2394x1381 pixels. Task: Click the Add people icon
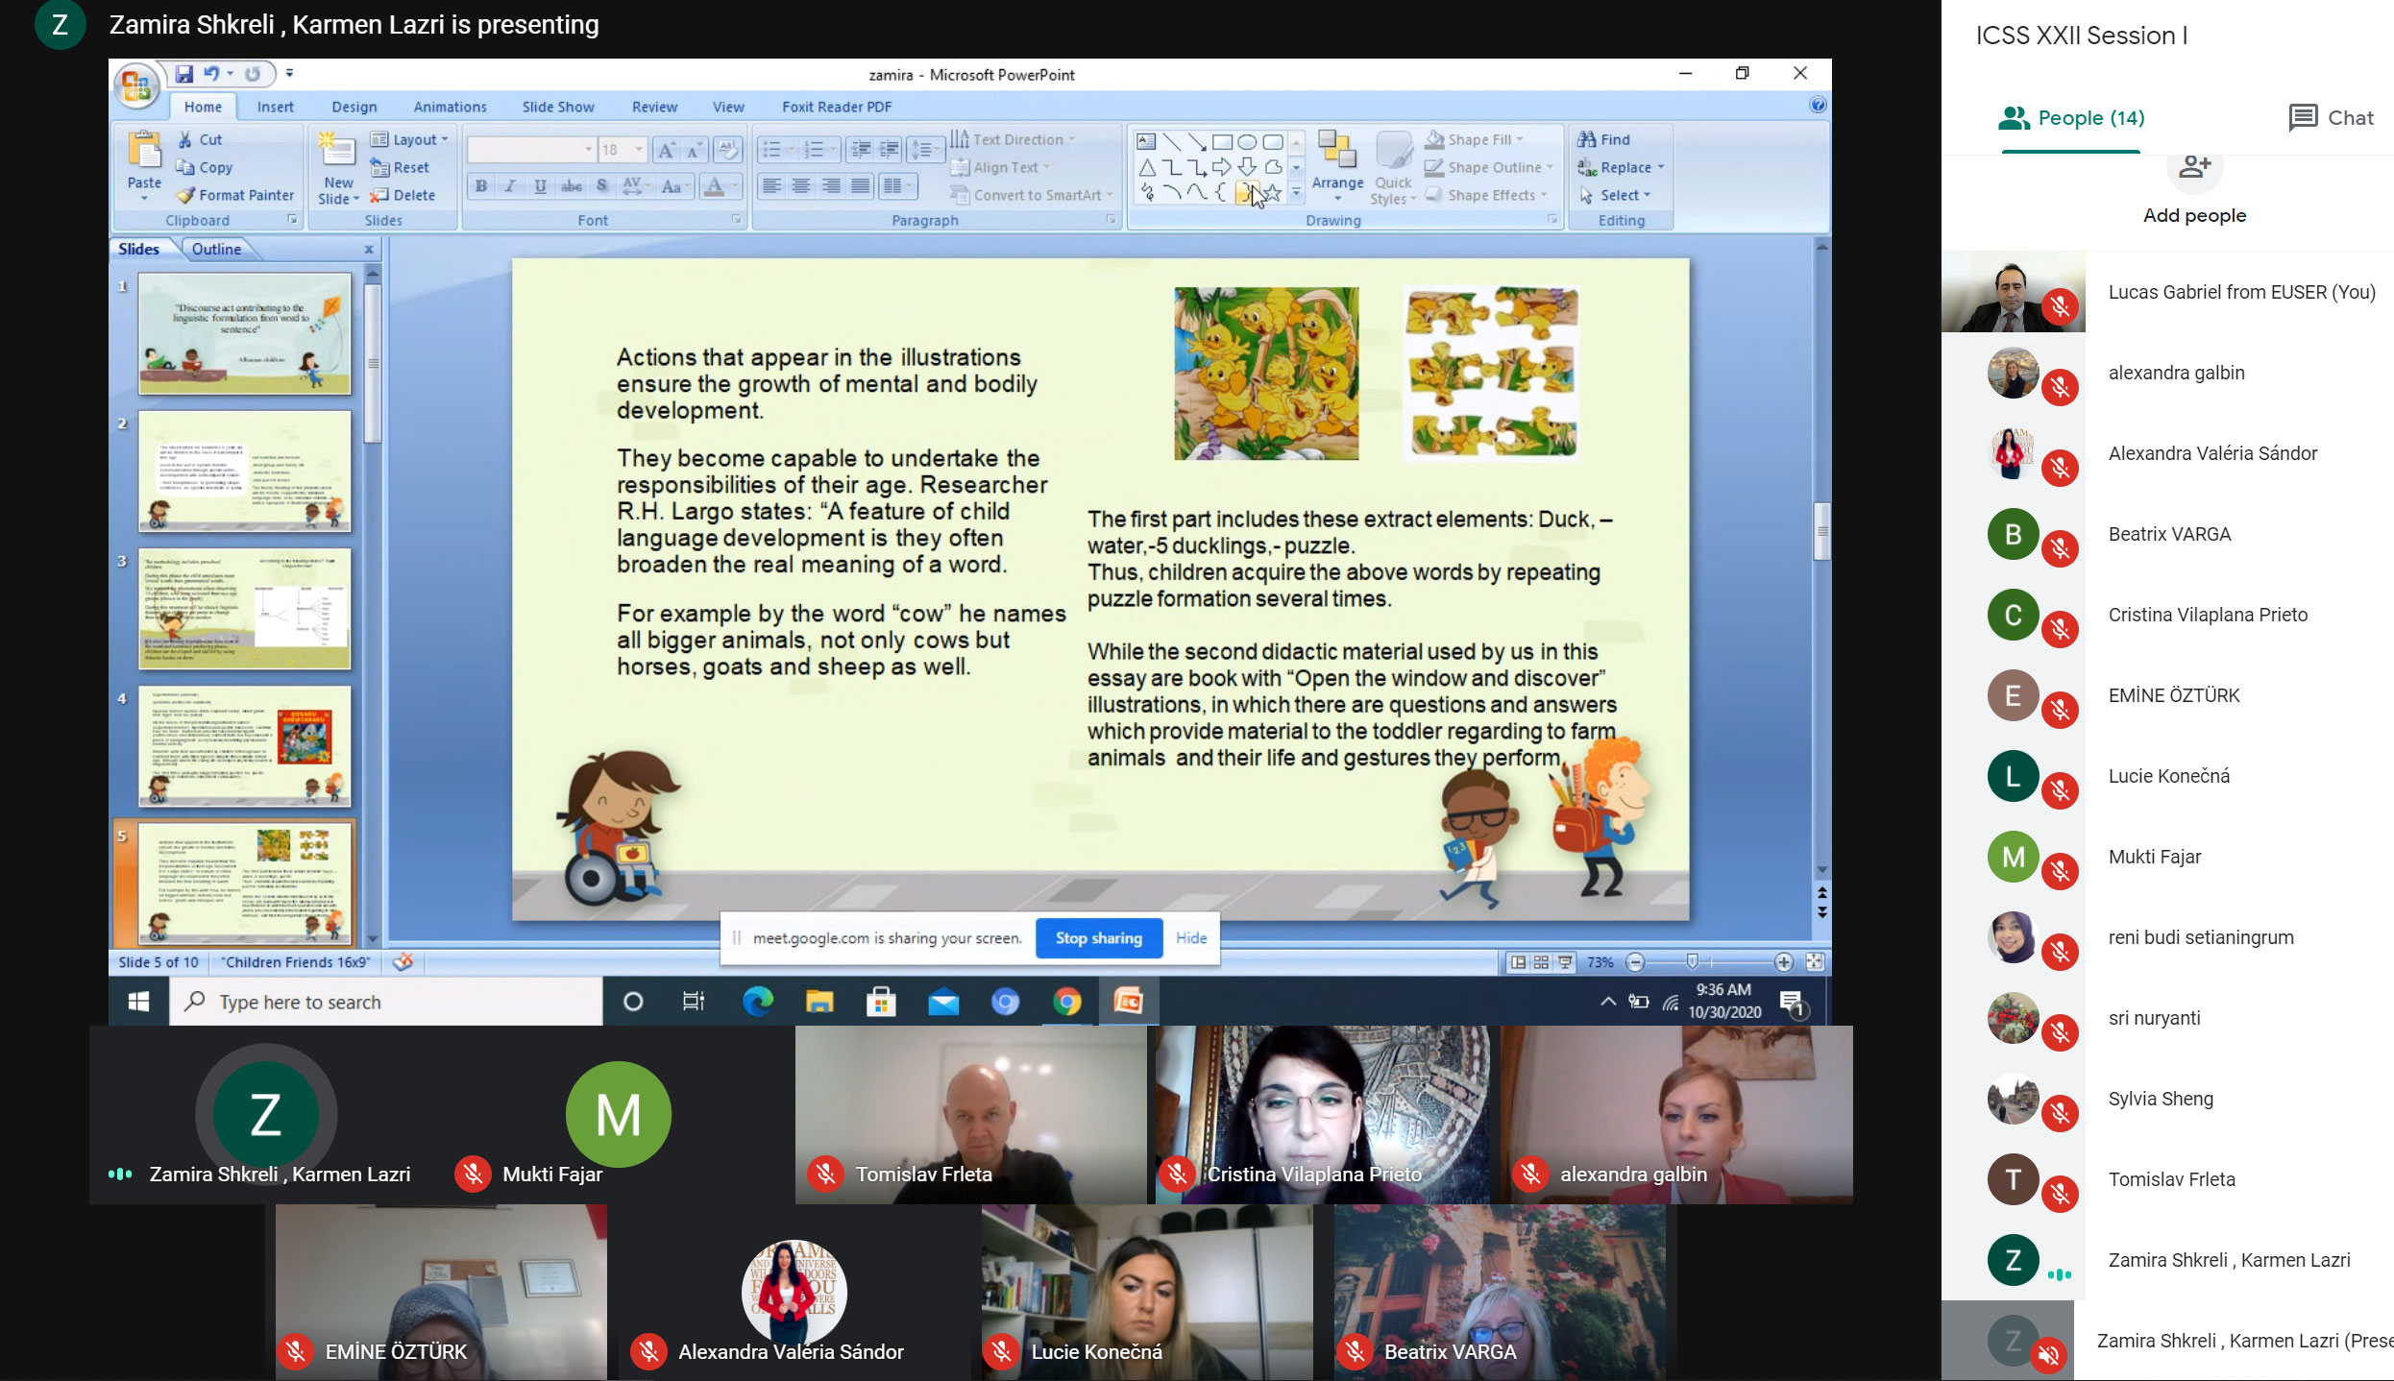pyautogui.click(x=2194, y=169)
